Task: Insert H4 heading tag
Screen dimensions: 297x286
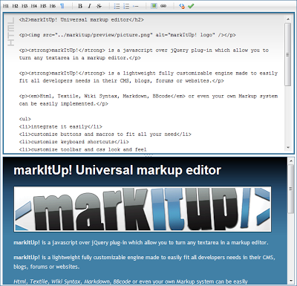Action: point(33,6)
